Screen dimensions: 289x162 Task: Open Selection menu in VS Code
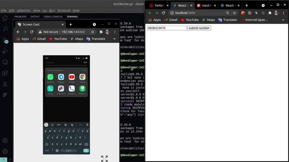23,10
